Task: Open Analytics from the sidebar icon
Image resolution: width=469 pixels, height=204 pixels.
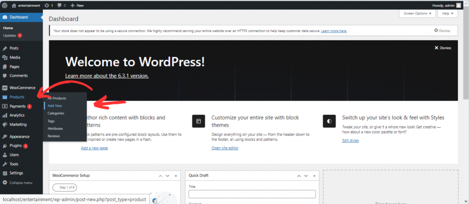Action: coord(5,115)
